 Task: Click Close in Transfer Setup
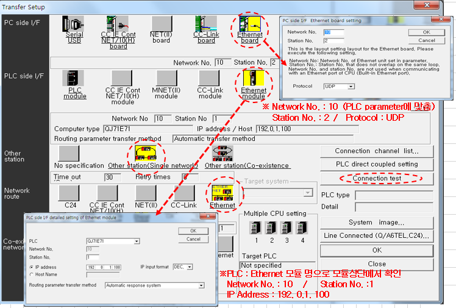click(x=377, y=264)
